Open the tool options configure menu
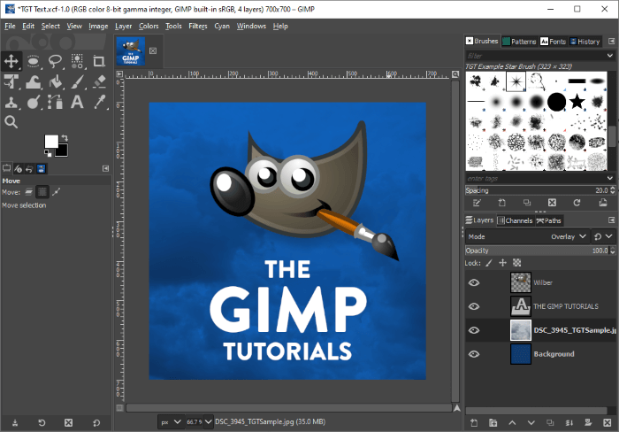This screenshot has height=432, width=619. coord(105,168)
